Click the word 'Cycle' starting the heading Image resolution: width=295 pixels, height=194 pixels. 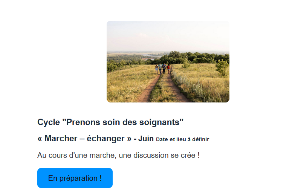(49, 122)
